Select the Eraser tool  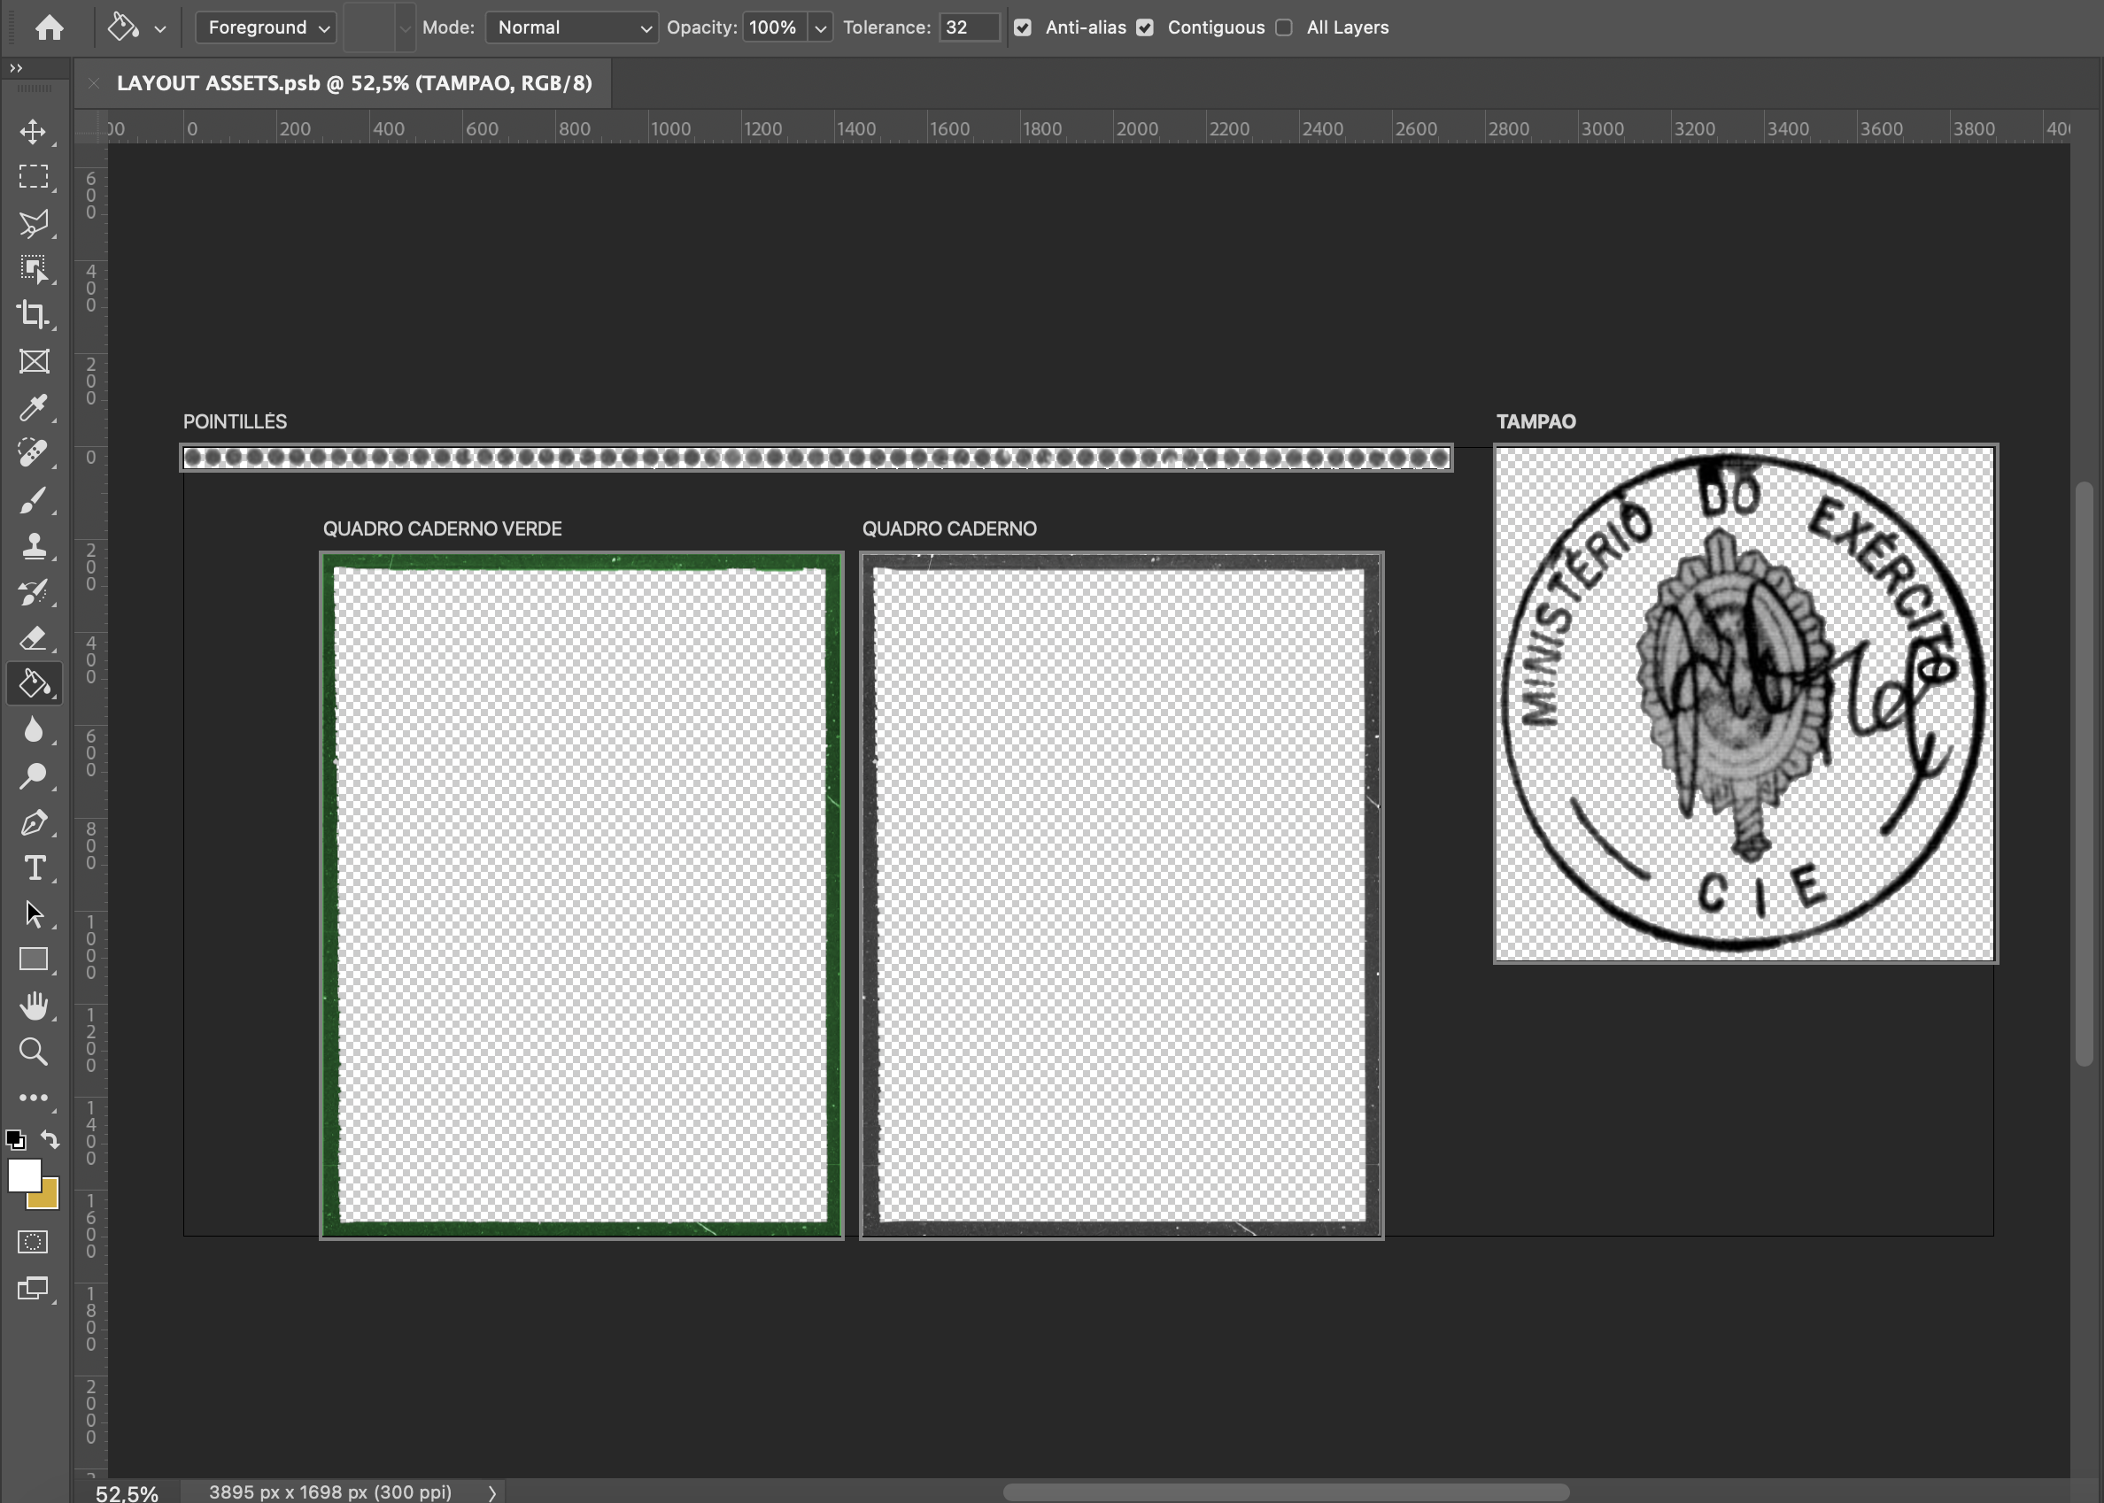point(34,638)
